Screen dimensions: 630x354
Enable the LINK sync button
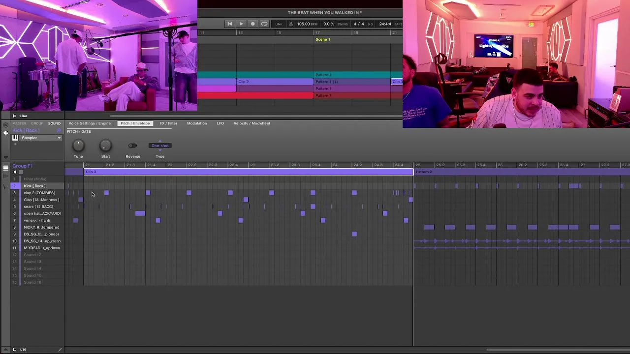pyautogui.click(x=279, y=24)
